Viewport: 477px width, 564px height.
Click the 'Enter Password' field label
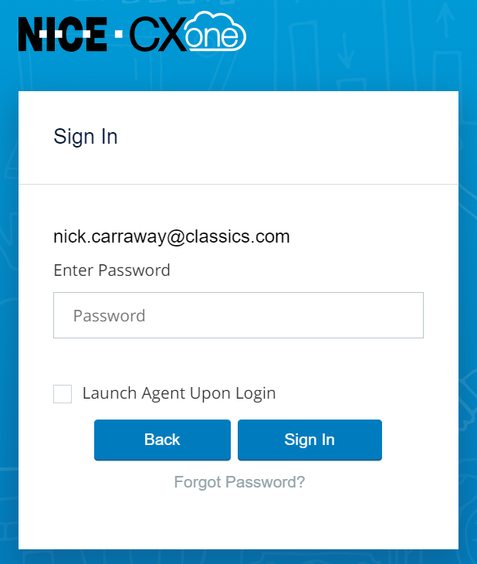point(112,270)
